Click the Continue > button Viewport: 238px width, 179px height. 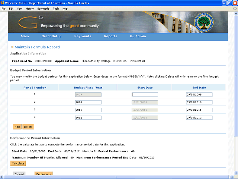44,174
